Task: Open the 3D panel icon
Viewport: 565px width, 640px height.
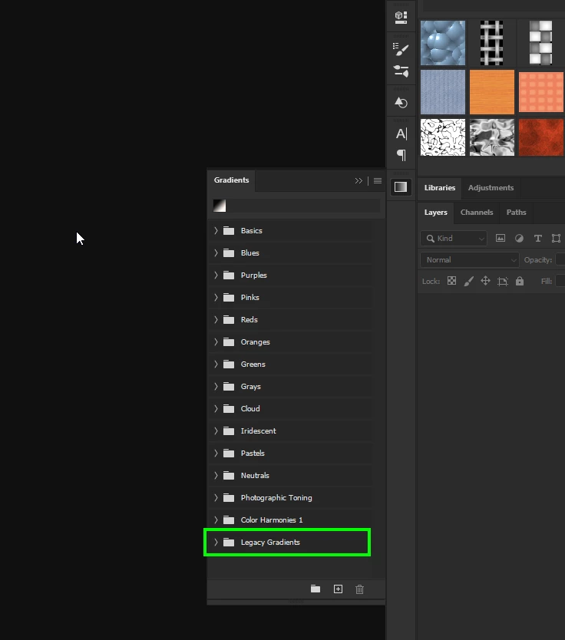Action: click(401, 17)
